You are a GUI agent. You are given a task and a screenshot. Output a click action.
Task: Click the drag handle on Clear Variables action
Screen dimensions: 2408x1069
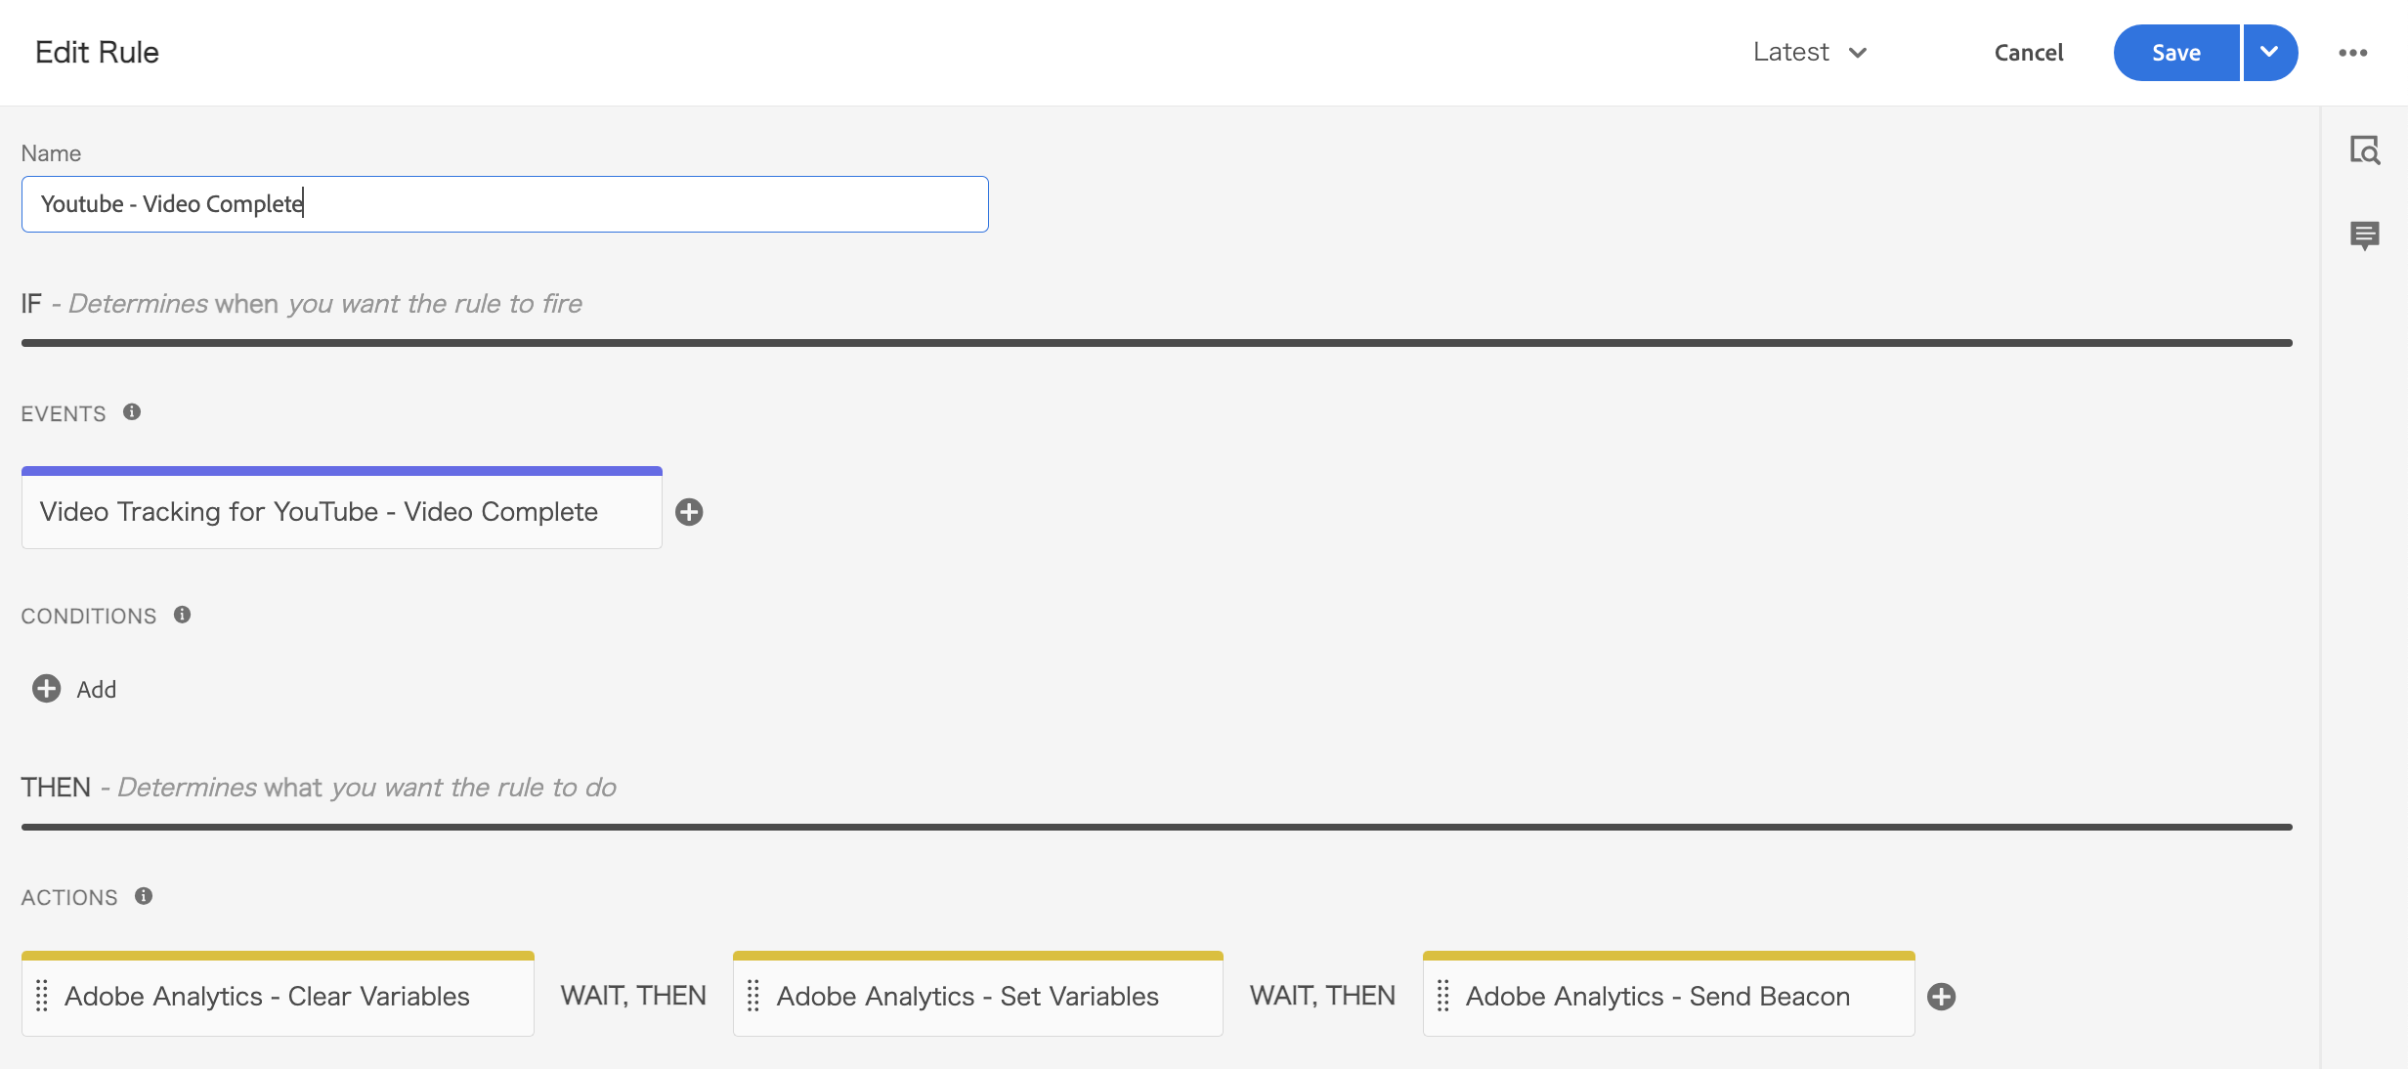pos(41,997)
